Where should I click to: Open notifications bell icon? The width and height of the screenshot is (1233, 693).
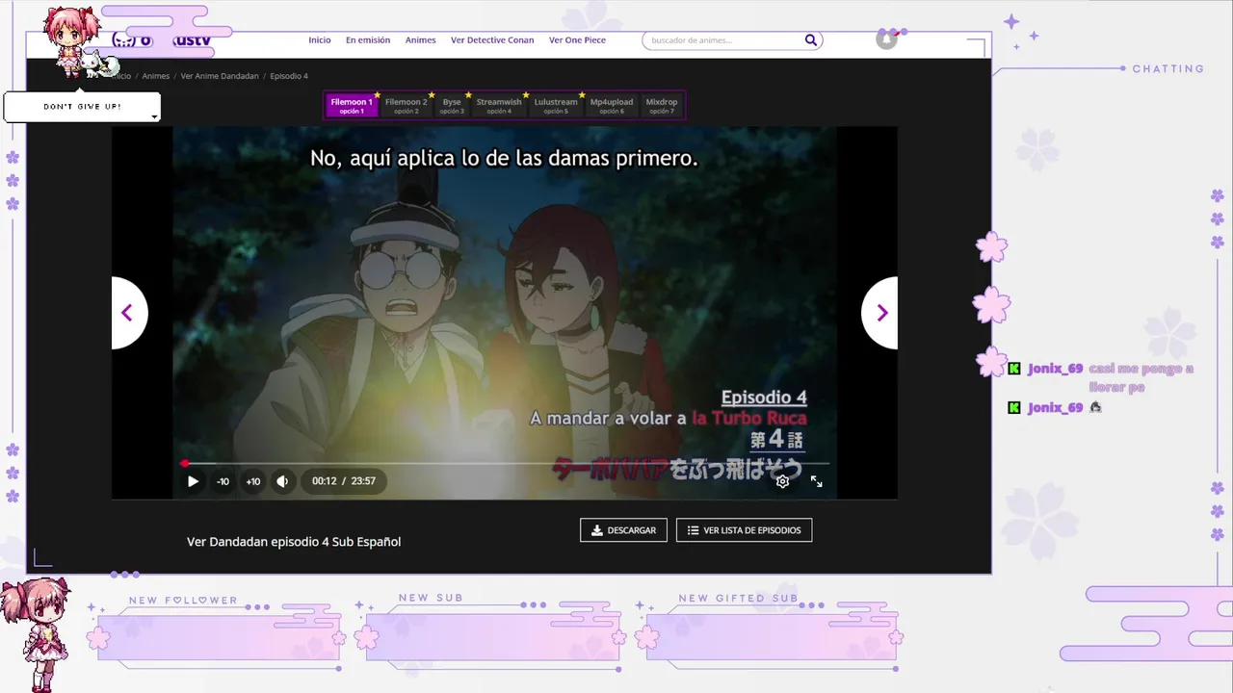[x=886, y=39]
